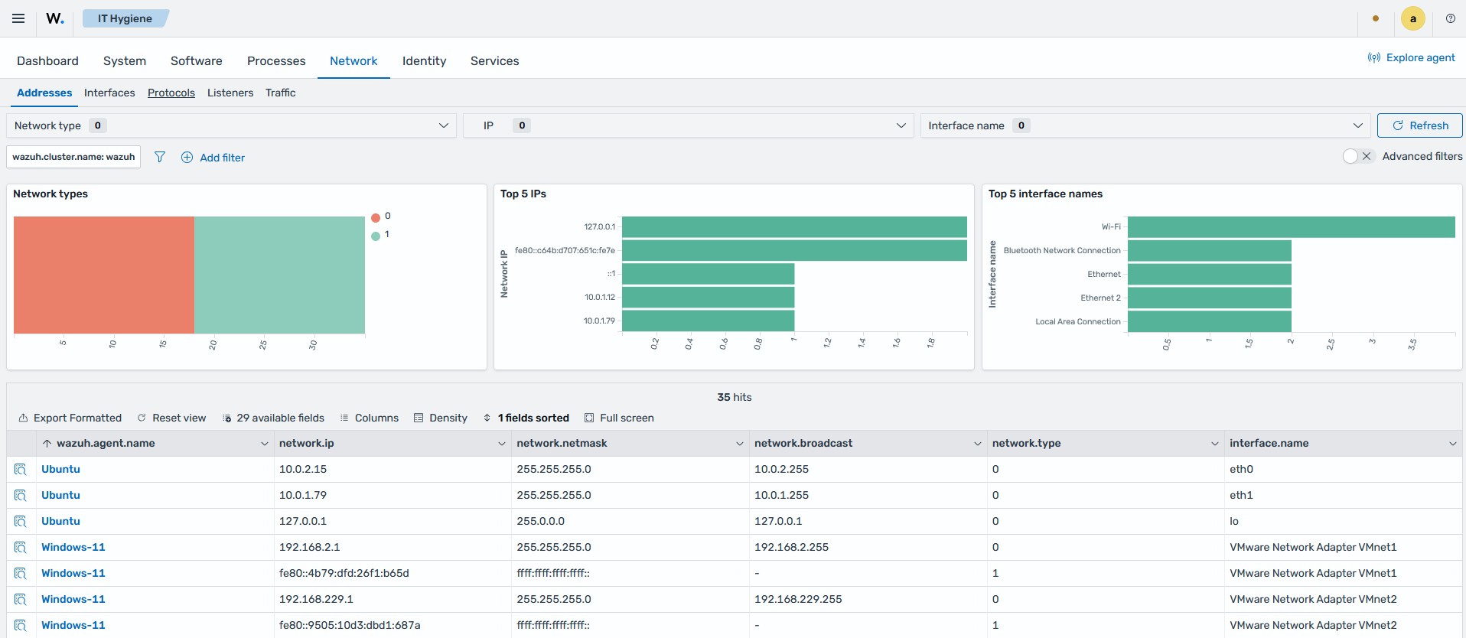The height and width of the screenshot is (638, 1466).
Task: Check the orange notification indicator
Action: pos(1376,18)
